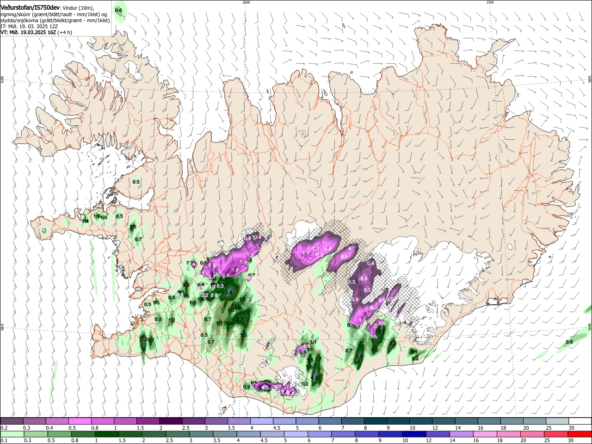Viewport: 592px width, 444px height.
Task: Click the white snow swatch labeled 30
Action: (580, 421)
